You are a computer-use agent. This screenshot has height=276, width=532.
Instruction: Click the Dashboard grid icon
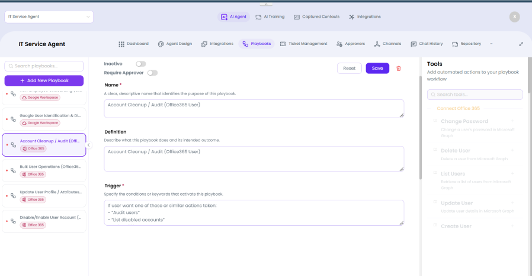coord(121,44)
